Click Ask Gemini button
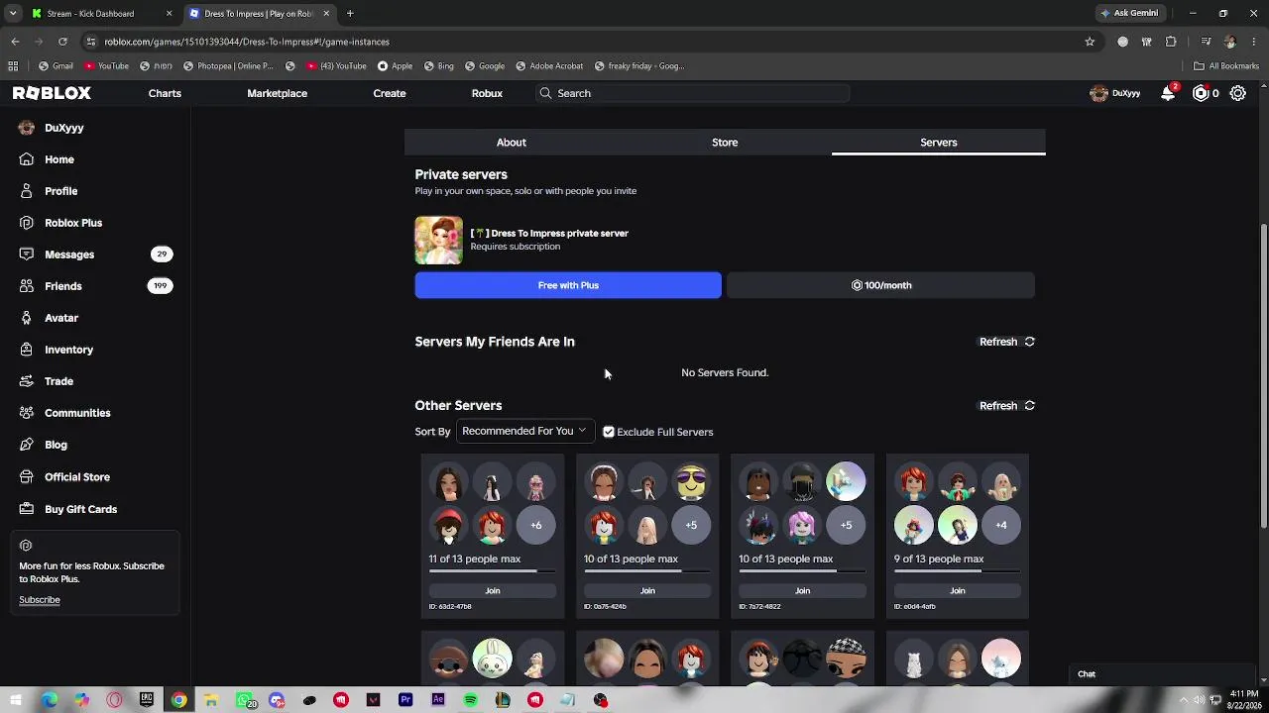This screenshot has width=1269, height=713. coord(1129,14)
